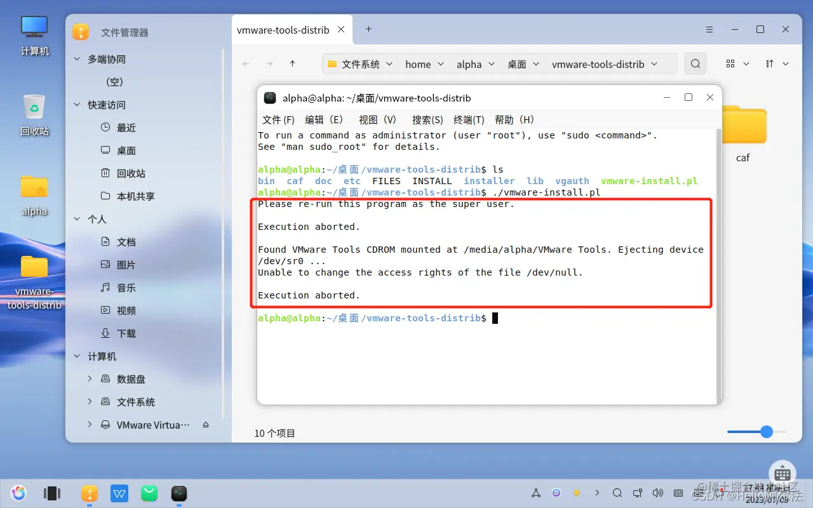Image resolution: width=813 pixels, height=508 pixels.
Task: Open the terminal 终端(T) menu
Action: [469, 119]
